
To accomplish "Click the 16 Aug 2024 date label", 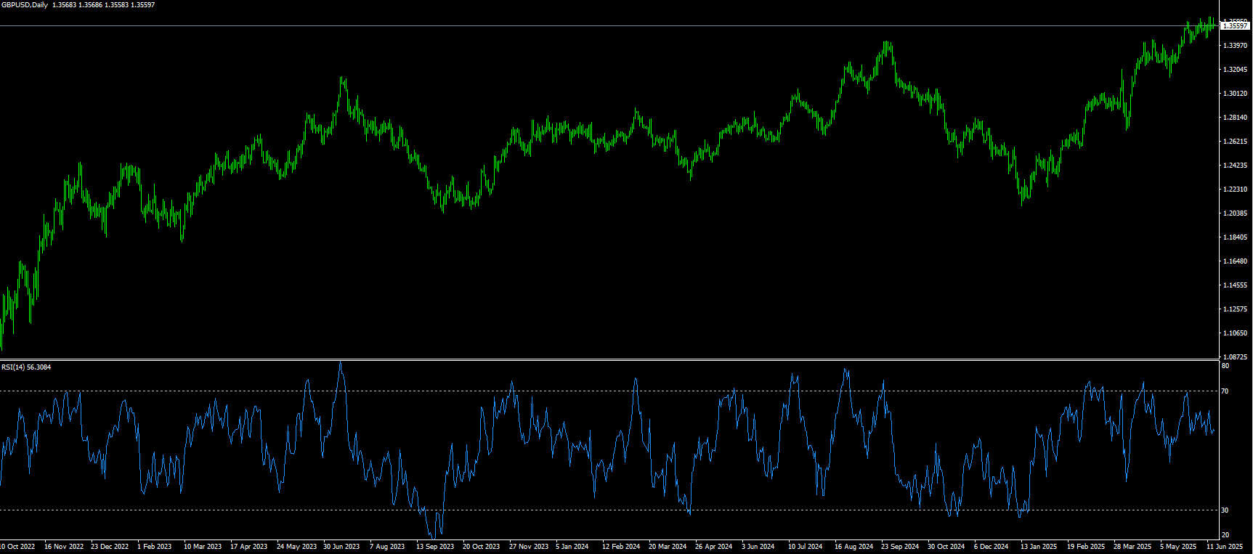I will (853, 547).
